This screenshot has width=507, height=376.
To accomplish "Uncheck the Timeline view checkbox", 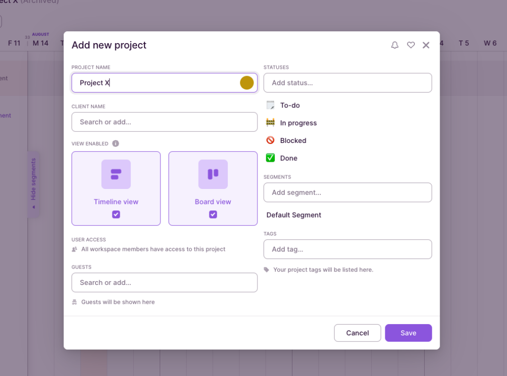I will pos(116,214).
